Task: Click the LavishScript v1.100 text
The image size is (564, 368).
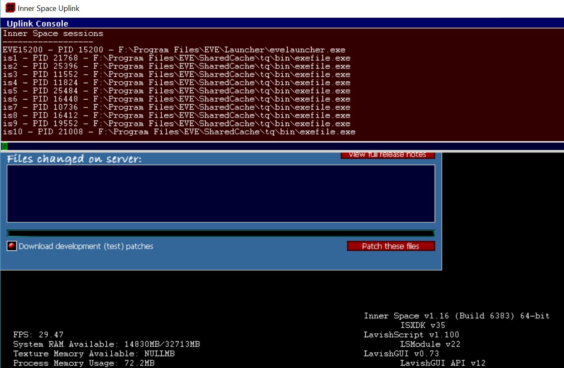Action: [x=412, y=335]
